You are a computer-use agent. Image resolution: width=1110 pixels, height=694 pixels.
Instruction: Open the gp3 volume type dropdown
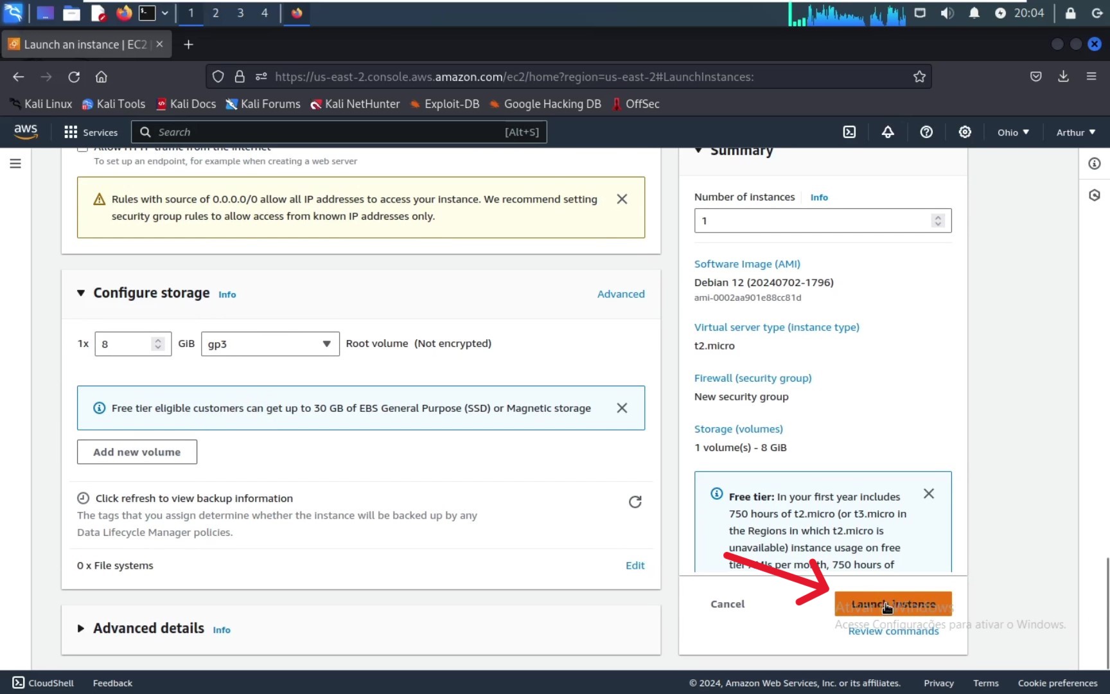click(x=270, y=344)
